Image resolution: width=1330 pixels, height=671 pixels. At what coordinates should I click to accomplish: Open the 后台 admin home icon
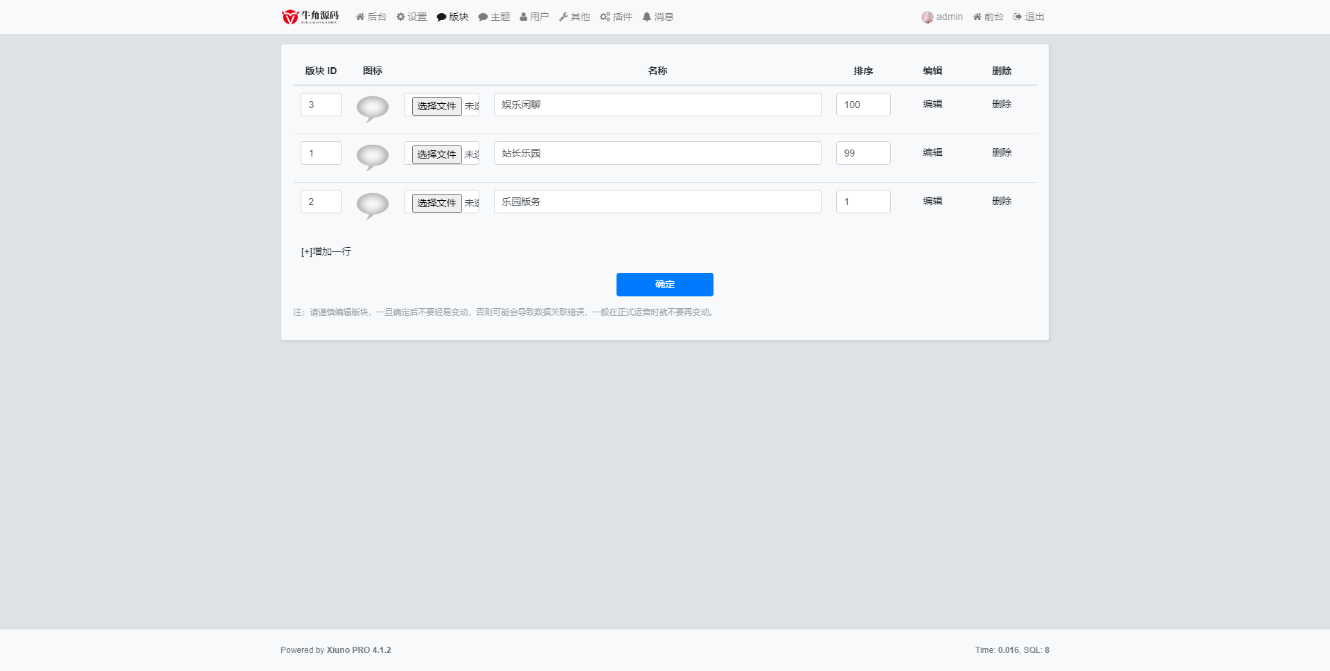pos(371,17)
